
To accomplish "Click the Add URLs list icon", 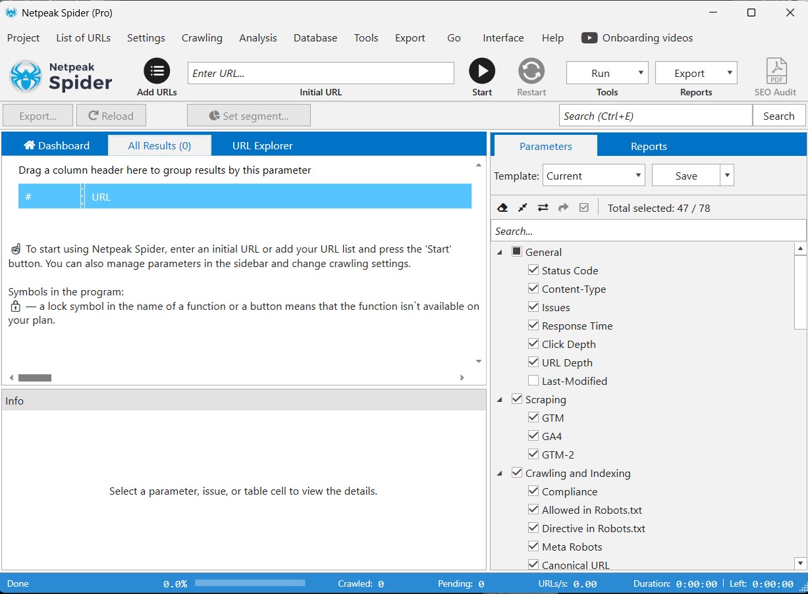I will pos(157,70).
